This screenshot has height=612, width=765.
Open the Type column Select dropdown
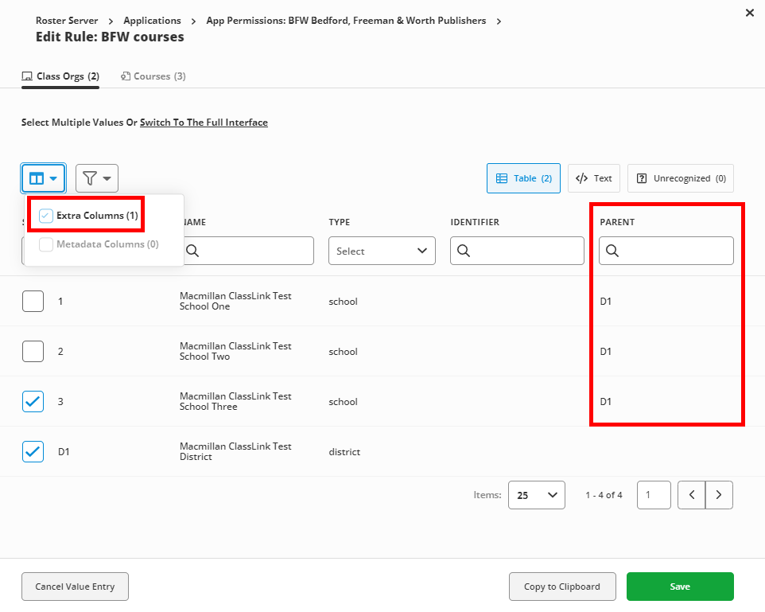pos(382,250)
